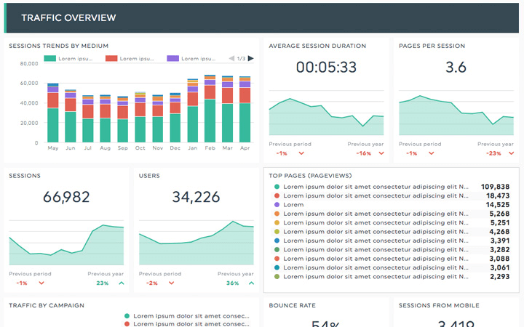The height and width of the screenshot is (327, 524).
Task: Click down arrow beside Users -2% previous period
Action: click(170, 283)
